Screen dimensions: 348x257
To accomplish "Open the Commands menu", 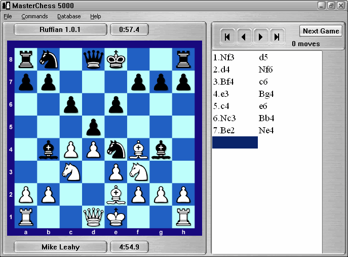I will point(34,16).
